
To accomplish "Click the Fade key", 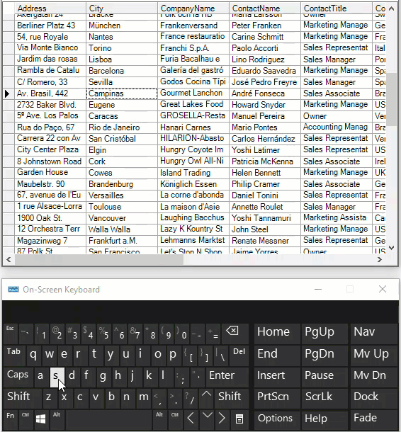I will (373, 419).
